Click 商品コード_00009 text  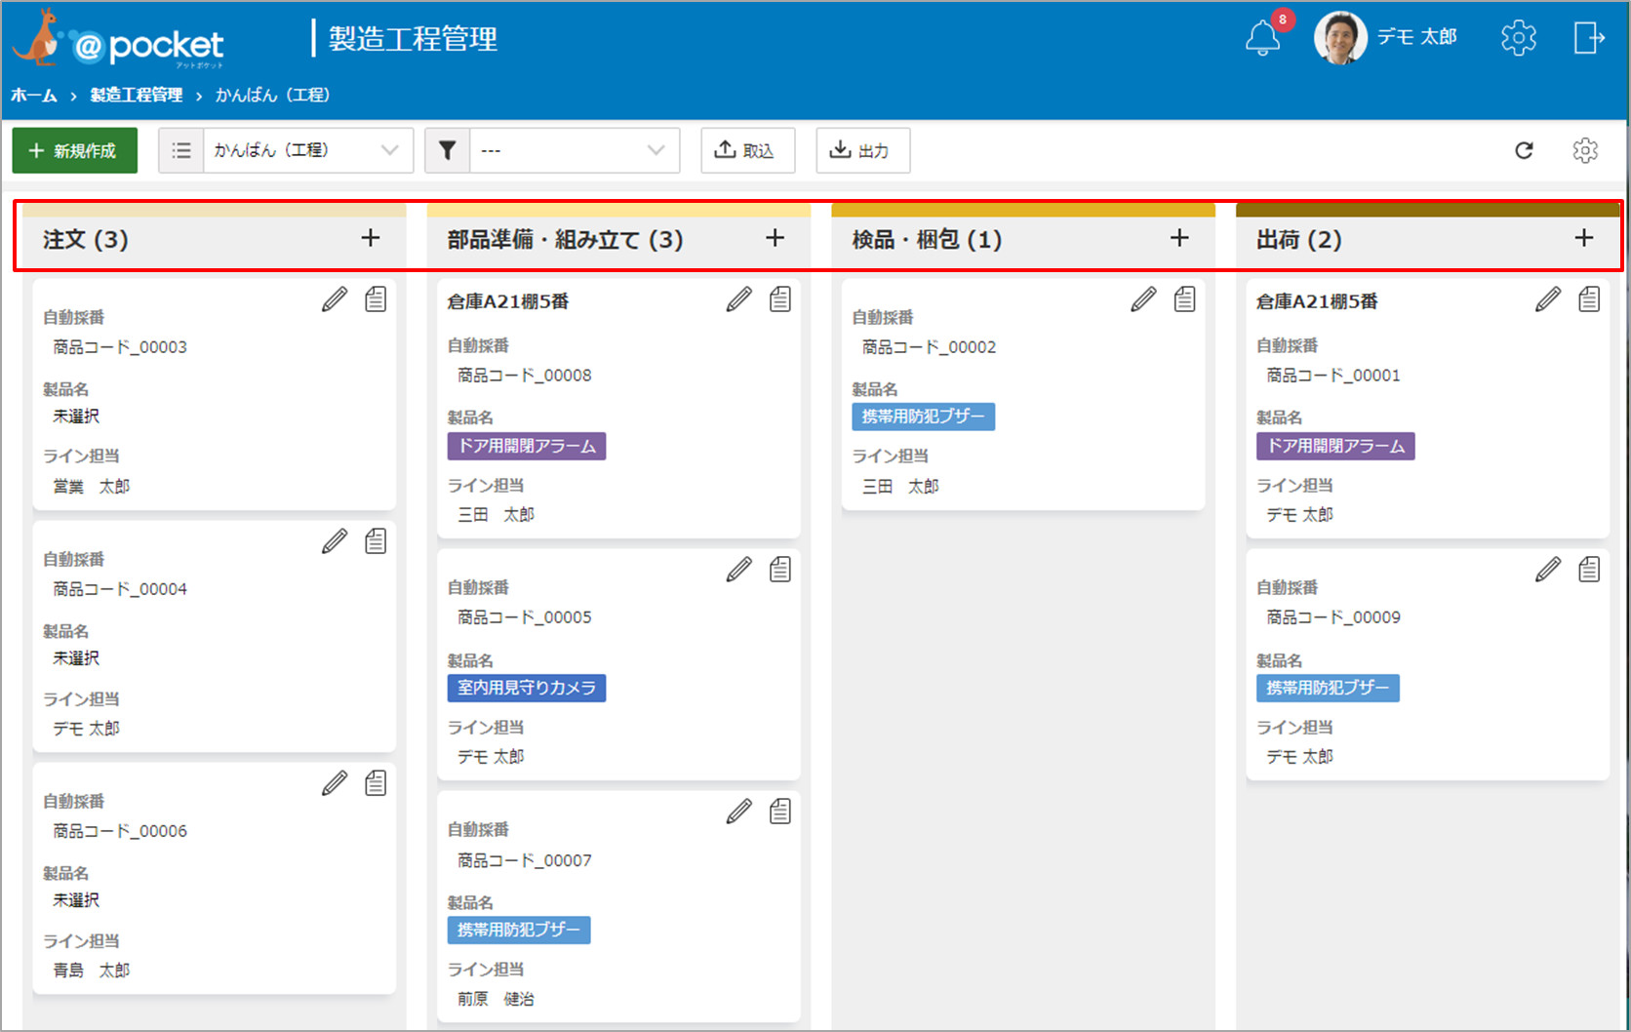click(x=1333, y=617)
